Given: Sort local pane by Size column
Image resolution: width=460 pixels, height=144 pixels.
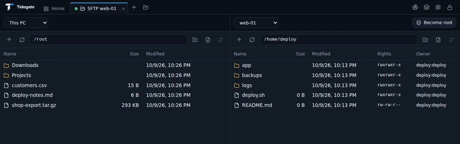Looking at the screenshot, I should [134, 54].
